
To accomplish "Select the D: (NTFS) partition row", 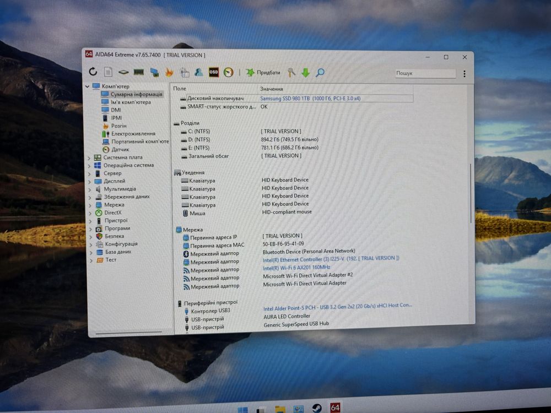I will coord(199,139).
